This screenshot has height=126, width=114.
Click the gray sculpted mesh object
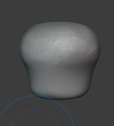pyautogui.click(x=60, y=61)
